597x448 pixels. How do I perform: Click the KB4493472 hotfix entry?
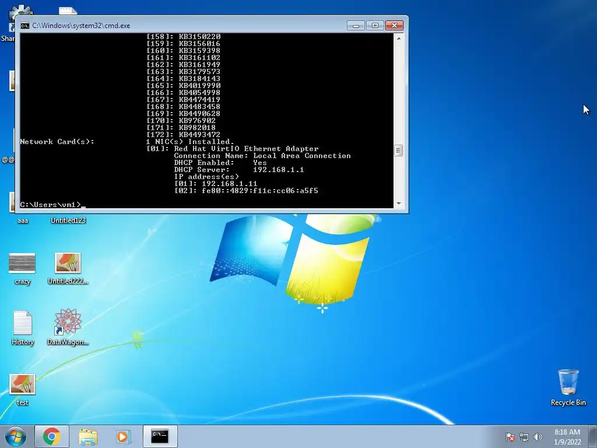coord(183,135)
